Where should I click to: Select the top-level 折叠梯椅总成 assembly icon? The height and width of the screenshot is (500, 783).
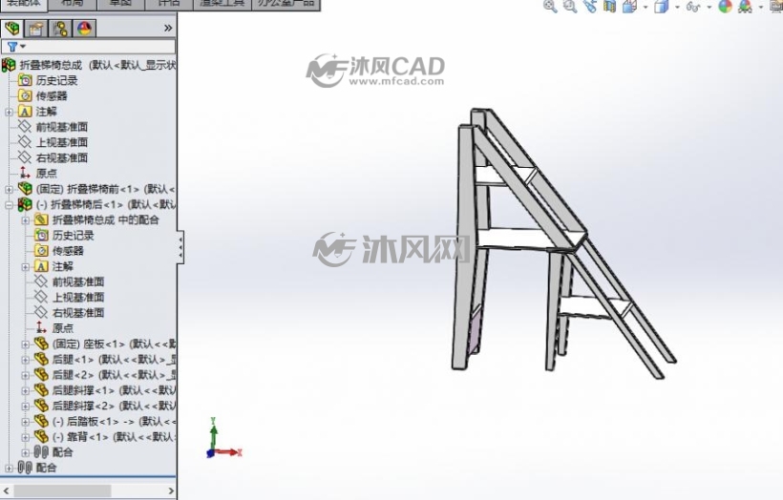[9, 65]
